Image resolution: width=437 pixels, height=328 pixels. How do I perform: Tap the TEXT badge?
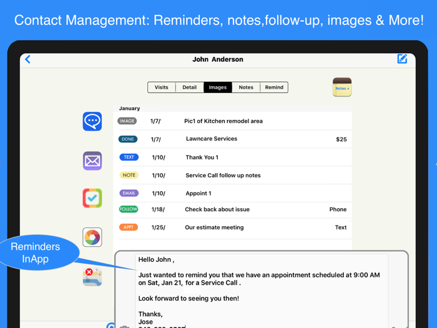coord(129,157)
